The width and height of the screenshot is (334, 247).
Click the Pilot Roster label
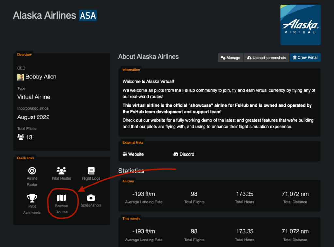[x=61, y=178]
